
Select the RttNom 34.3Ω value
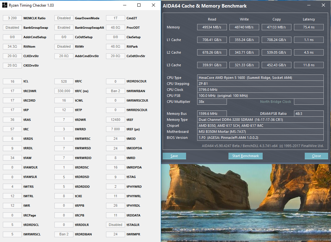pos(12,46)
